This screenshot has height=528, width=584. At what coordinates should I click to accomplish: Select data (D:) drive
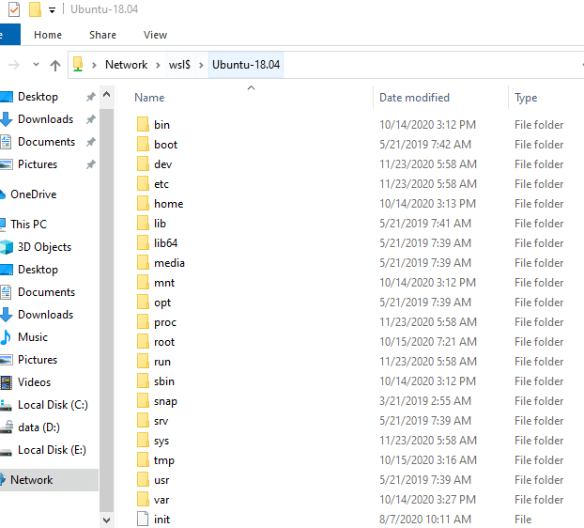point(38,427)
